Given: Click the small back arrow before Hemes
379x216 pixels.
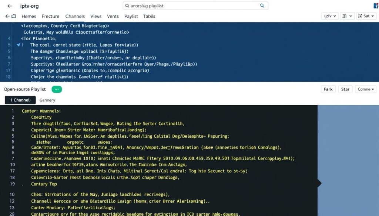Looking at the screenshot, I should pyautogui.click(x=7, y=16).
